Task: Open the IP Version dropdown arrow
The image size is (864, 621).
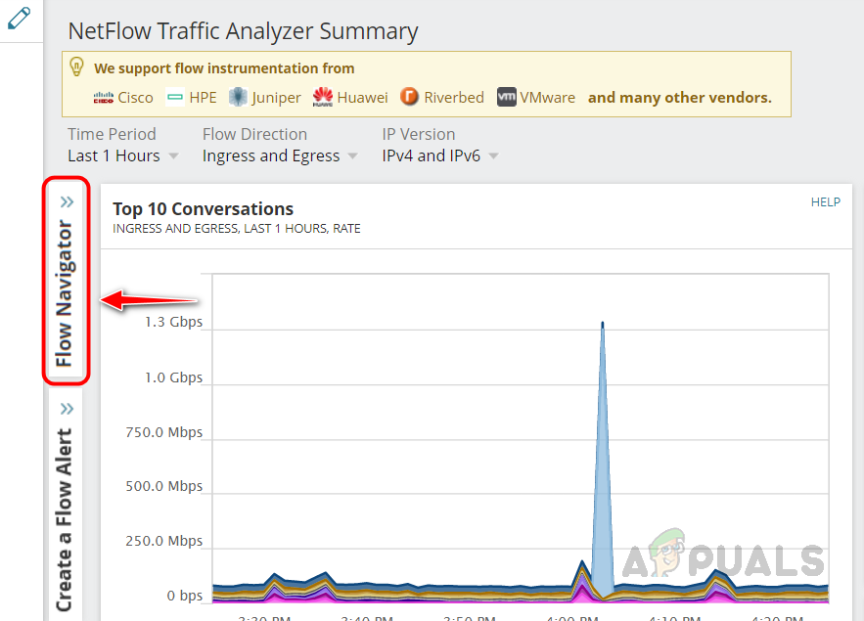Action: click(494, 156)
